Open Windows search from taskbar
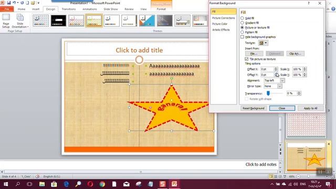 [18, 184]
